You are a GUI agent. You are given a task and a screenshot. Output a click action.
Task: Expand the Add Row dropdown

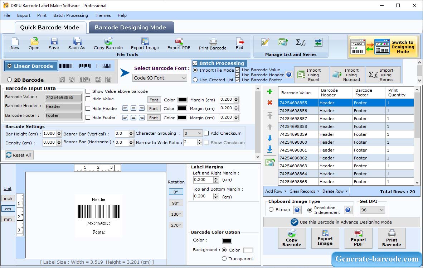point(276,191)
